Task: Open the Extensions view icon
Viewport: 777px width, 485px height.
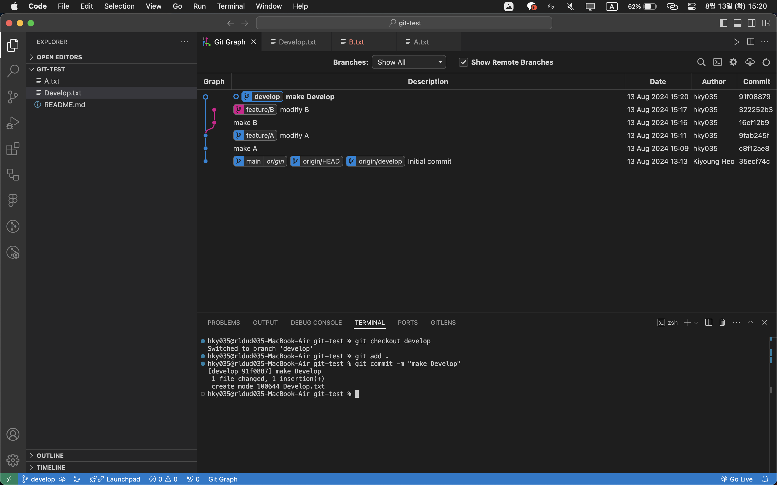Action: pos(13,149)
